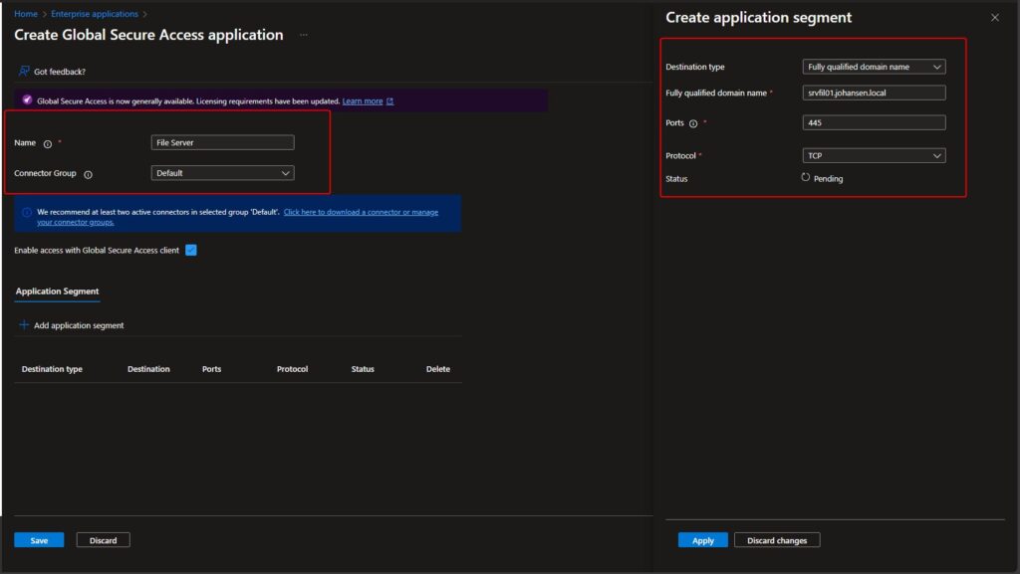The width and height of the screenshot is (1020, 574).
Task: Click the Destination type column header
Action: coord(52,369)
